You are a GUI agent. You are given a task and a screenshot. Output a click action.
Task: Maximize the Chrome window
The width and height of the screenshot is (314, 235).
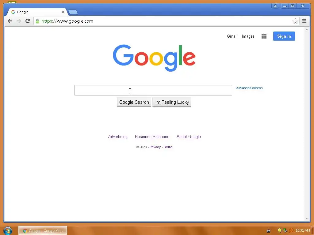(292, 6)
